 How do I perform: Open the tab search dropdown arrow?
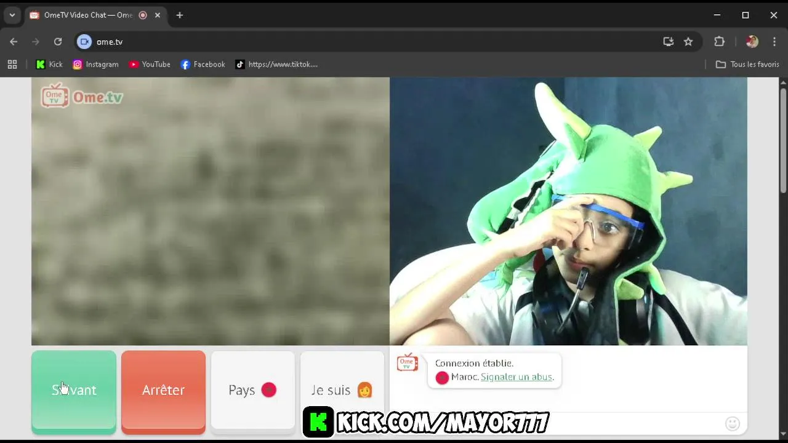coord(12,15)
